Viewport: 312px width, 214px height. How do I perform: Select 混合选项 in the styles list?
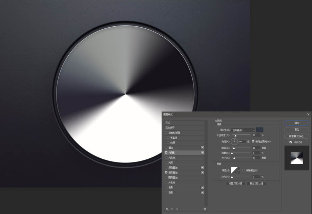pos(184,128)
